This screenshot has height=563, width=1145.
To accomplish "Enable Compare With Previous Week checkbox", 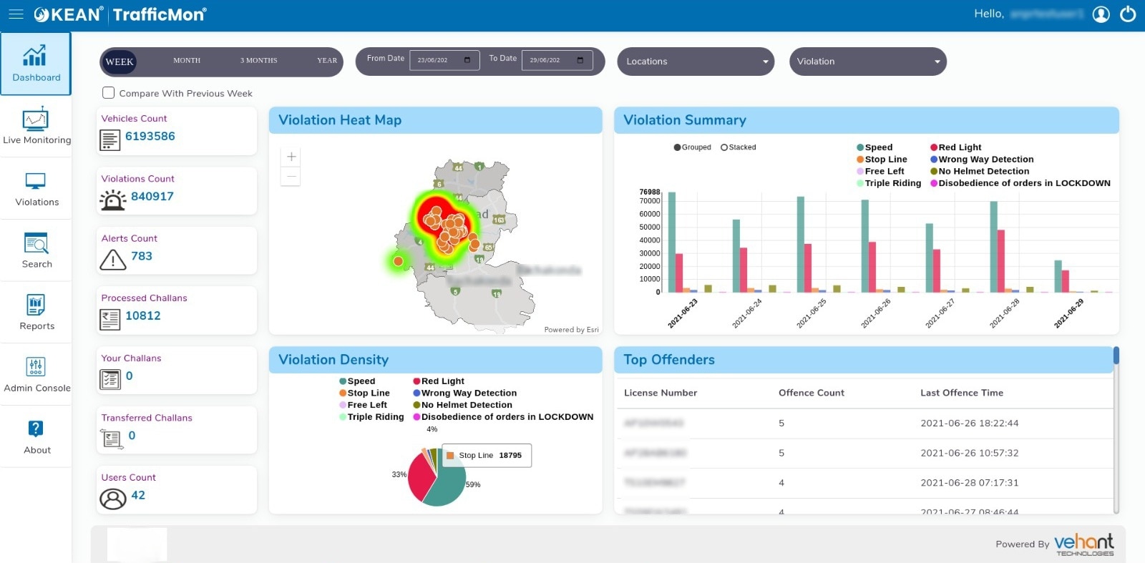I will [109, 93].
